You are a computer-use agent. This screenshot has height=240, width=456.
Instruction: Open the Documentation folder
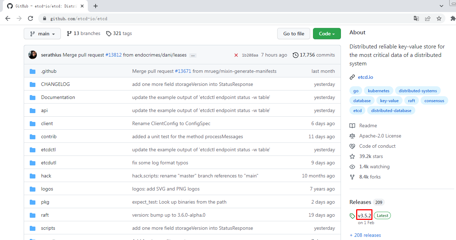click(58, 98)
